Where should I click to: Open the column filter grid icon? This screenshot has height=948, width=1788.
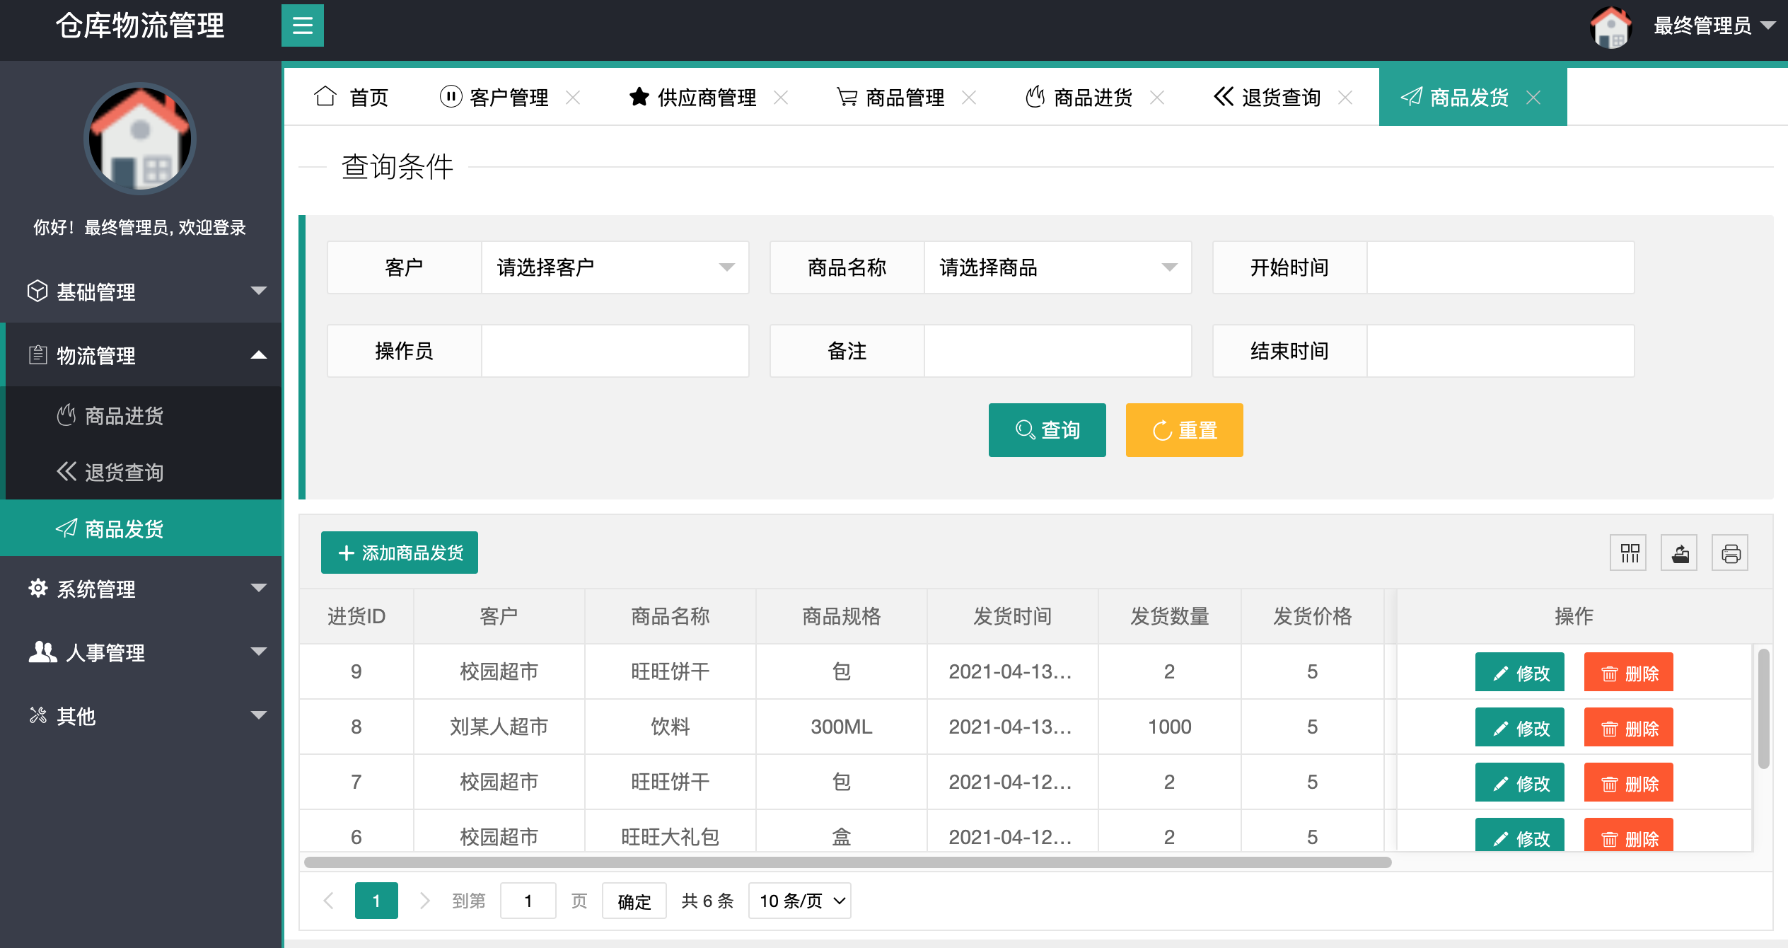1628,553
